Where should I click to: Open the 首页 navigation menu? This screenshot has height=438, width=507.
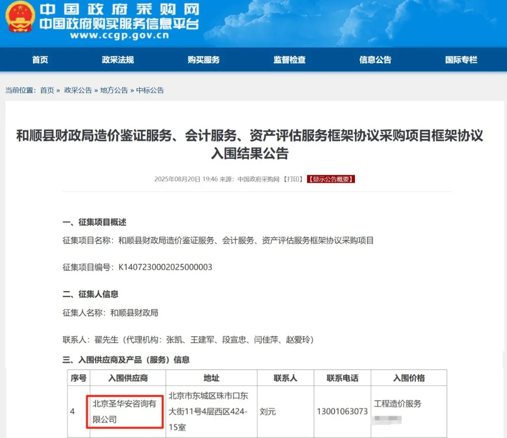pyautogui.click(x=39, y=60)
